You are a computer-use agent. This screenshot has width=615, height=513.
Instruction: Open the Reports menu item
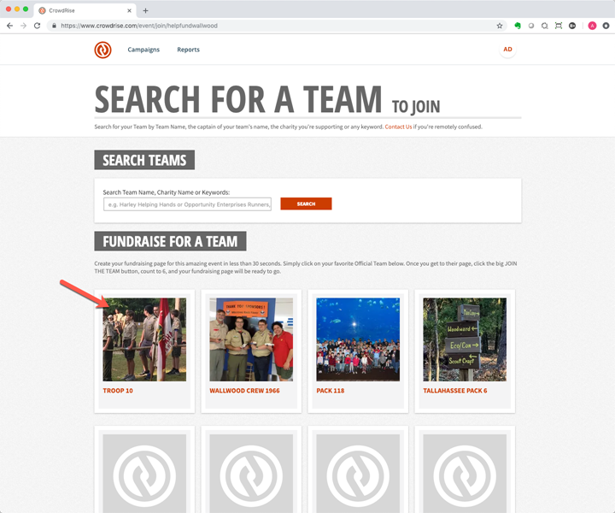[188, 50]
